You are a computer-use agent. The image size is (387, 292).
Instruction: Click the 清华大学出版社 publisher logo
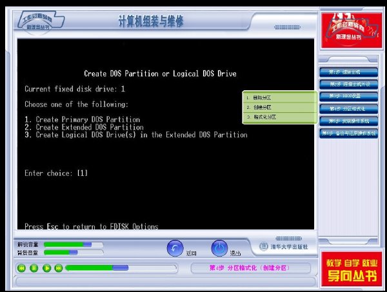coord(284,246)
